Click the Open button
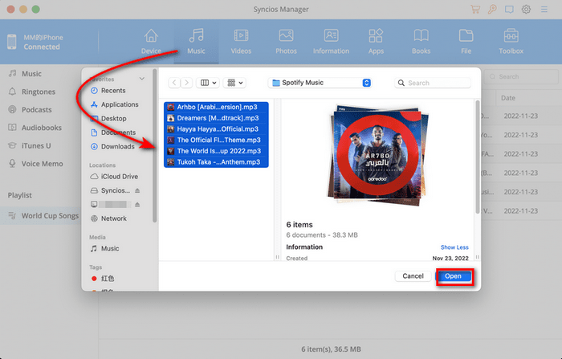The width and height of the screenshot is (562, 359). pyautogui.click(x=453, y=275)
